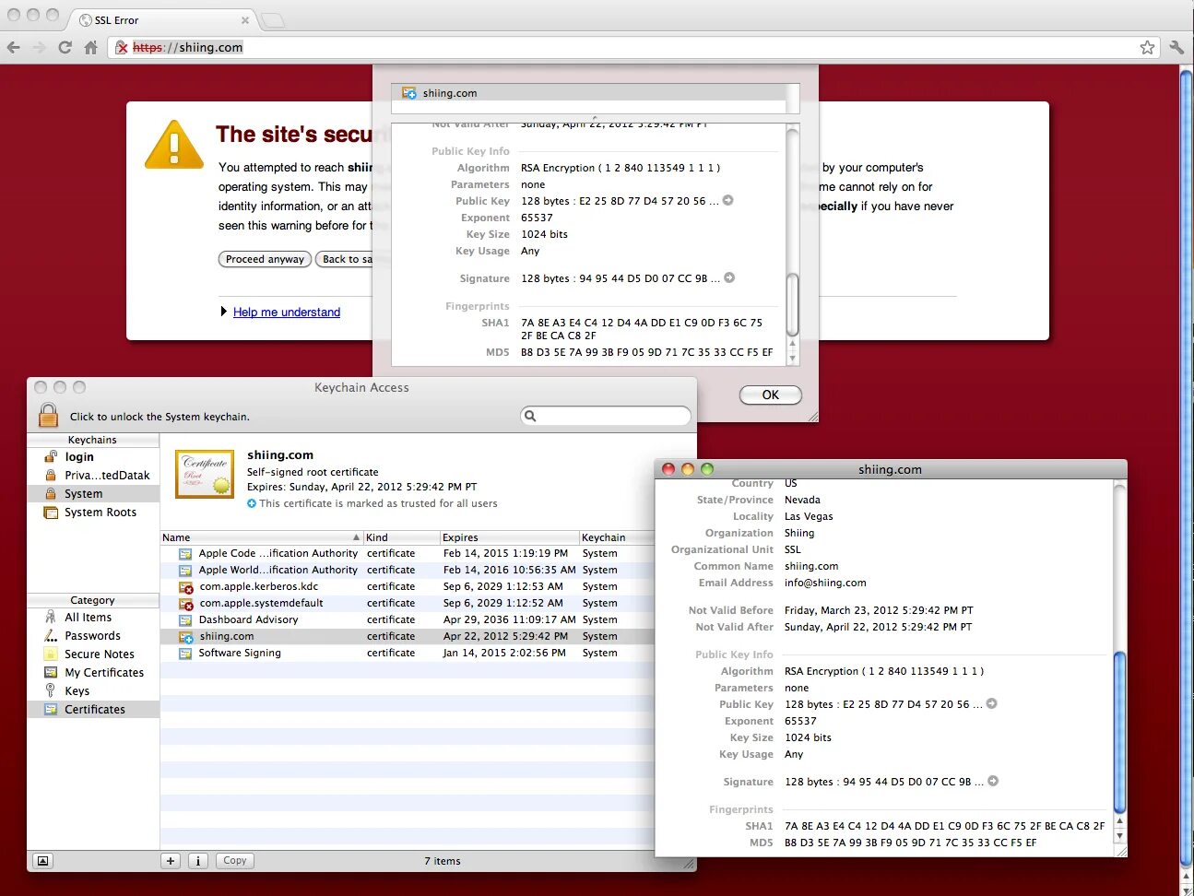Image resolution: width=1194 pixels, height=896 pixels.
Task: Click the shiing.com entry in the certificate sheet header
Action: 589,93
